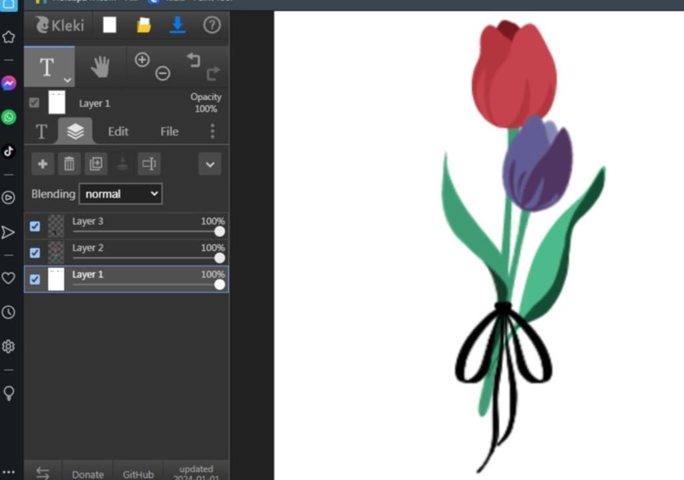The height and width of the screenshot is (480, 684).
Task: Expand the layer options chevron button
Action: pos(210,164)
